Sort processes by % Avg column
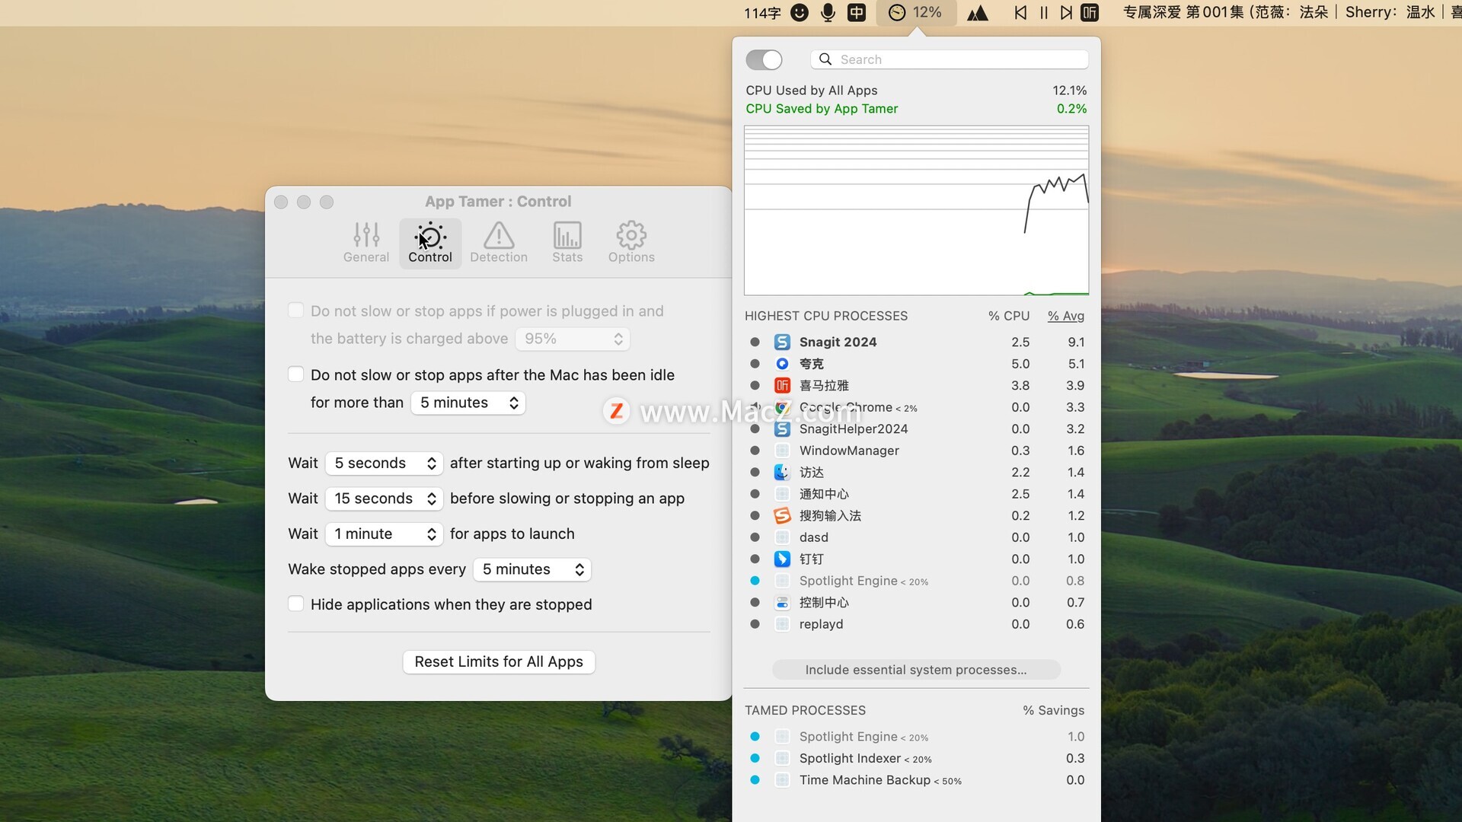Viewport: 1462px width, 822px height. pos(1066,316)
